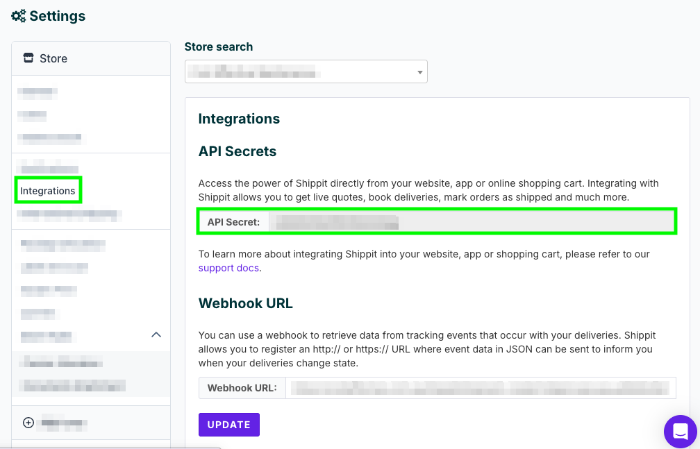This screenshot has width=700, height=449.
Task: Click the Store shop icon
Action: pos(28,58)
